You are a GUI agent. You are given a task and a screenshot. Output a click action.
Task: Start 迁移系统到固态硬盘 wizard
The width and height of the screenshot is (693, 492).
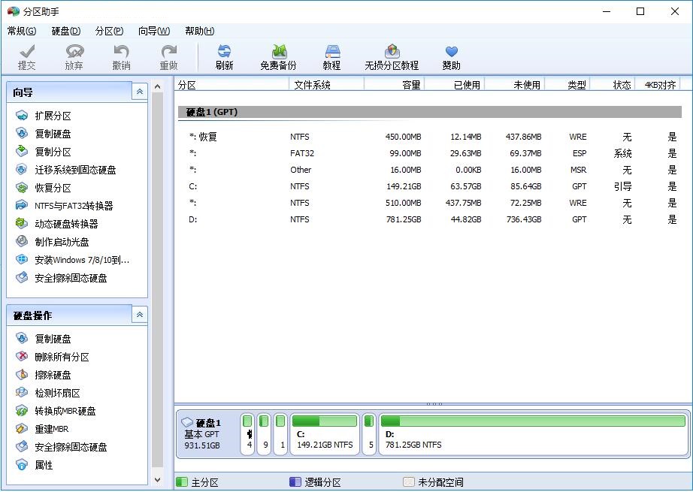coord(75,170)
